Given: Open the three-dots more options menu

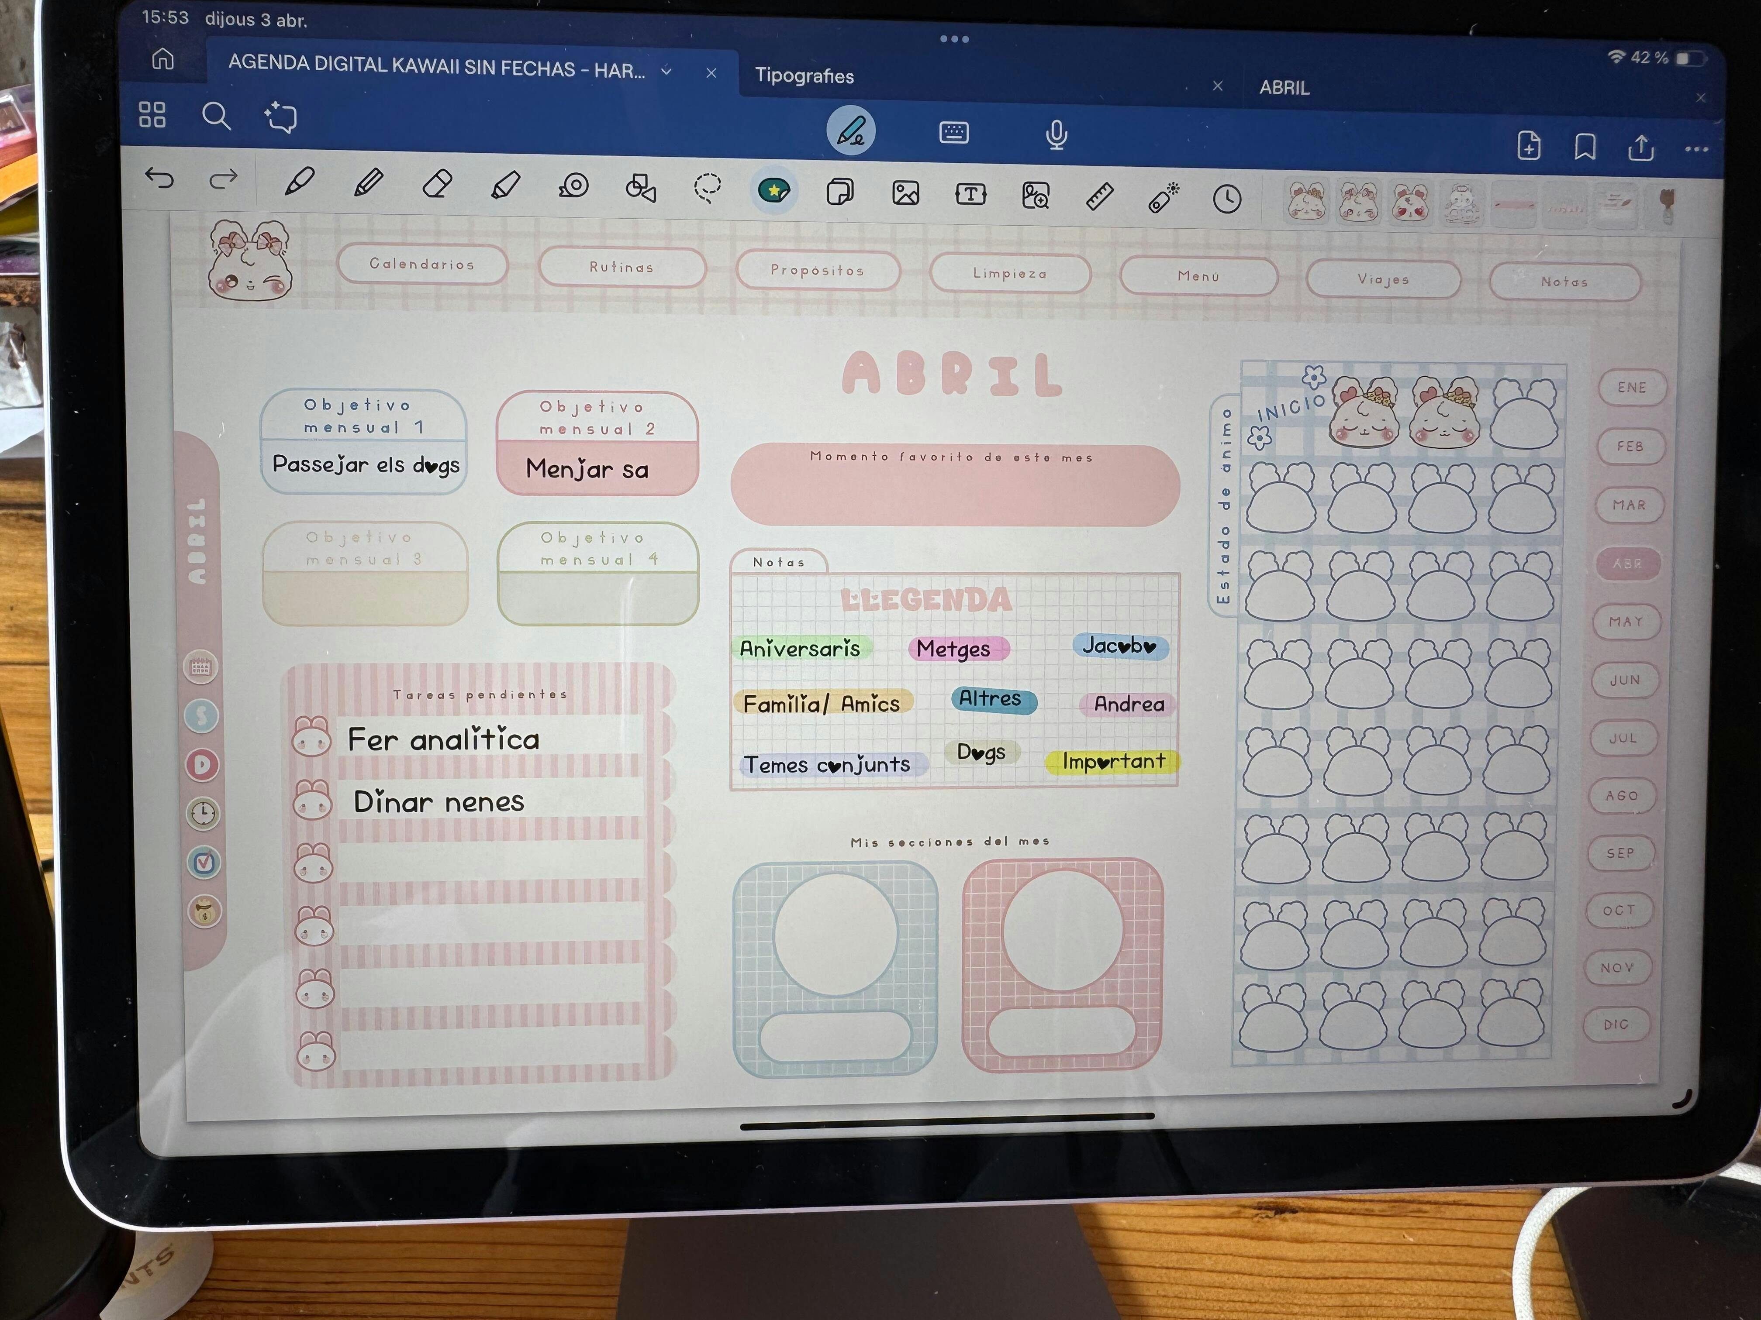Looking at the screenshot, I should [1696, 149].
